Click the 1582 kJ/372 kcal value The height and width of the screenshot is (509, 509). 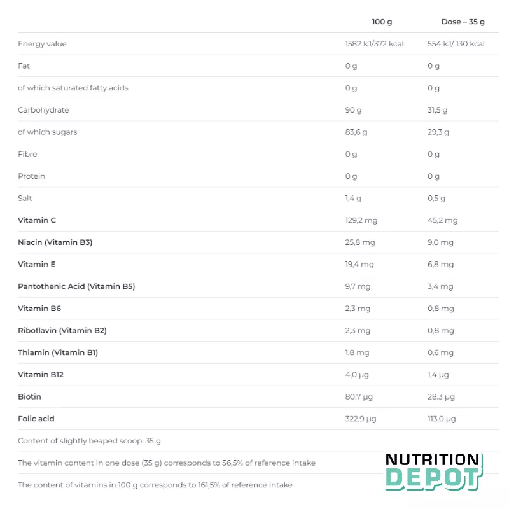pos(374,44)
